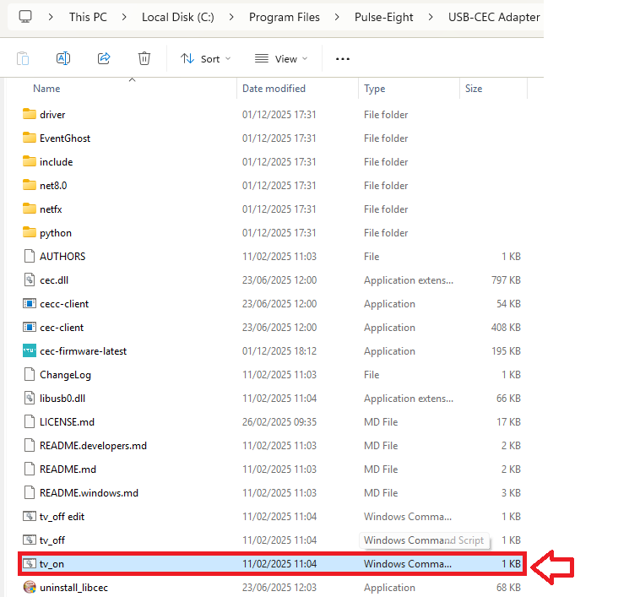
Task: Click the file name README.windows.md
Action: [x=89, y=493]
